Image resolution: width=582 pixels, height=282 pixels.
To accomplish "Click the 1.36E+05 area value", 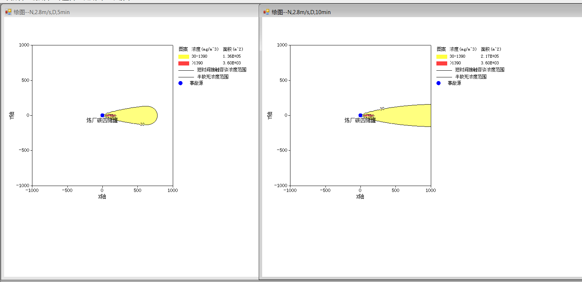I will [x=232, y=56].
